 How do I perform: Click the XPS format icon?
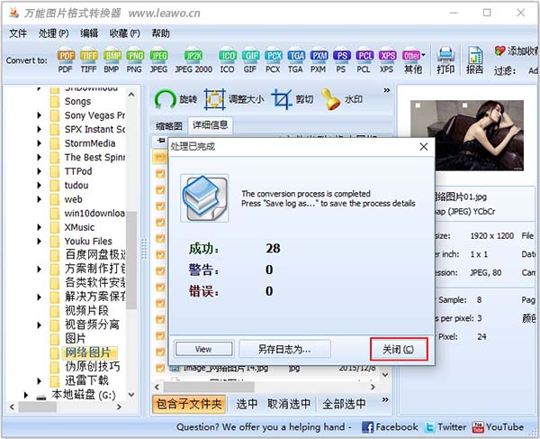(x=387, y=59)
